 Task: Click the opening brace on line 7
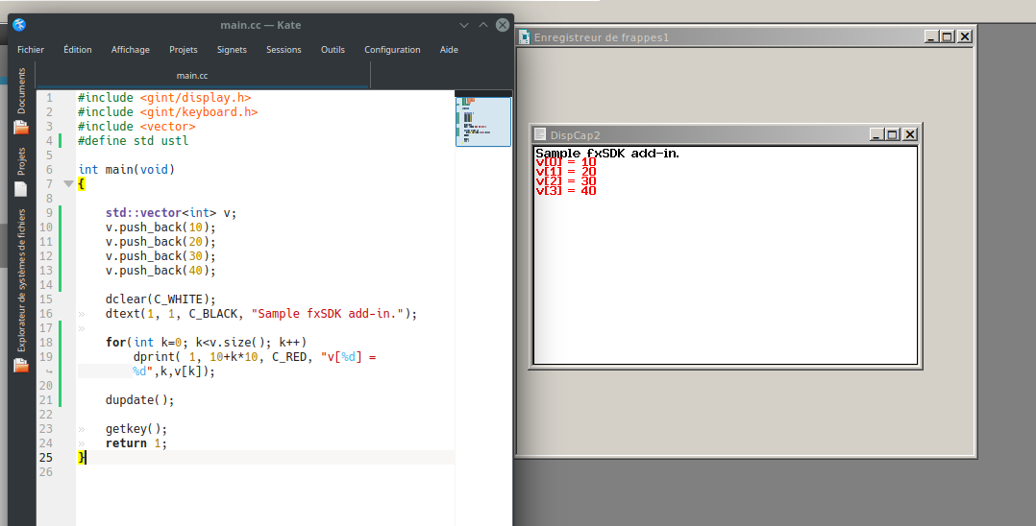pos(82,184)
